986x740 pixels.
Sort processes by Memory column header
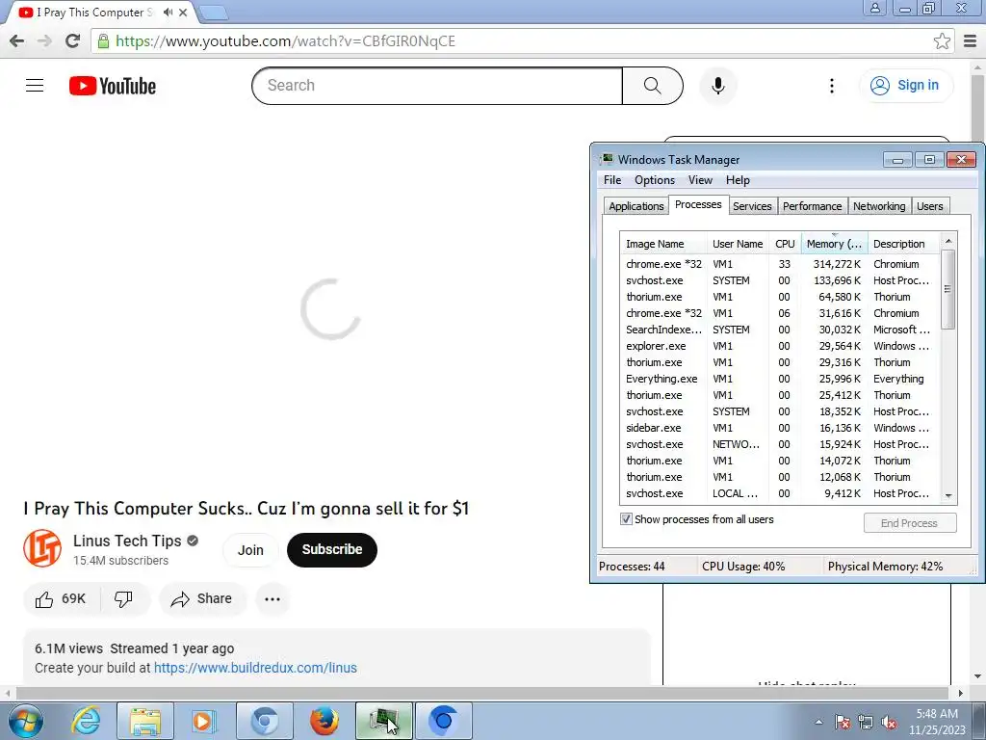[834, 244]
